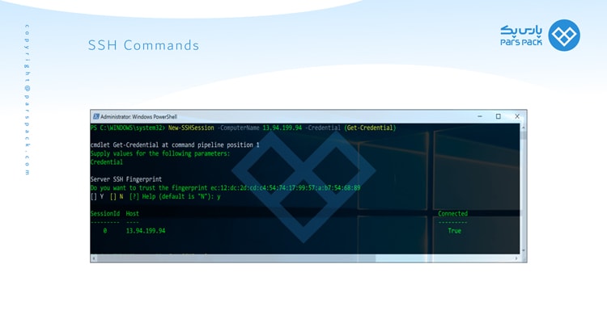Click the '[] Y' option text

97,196
